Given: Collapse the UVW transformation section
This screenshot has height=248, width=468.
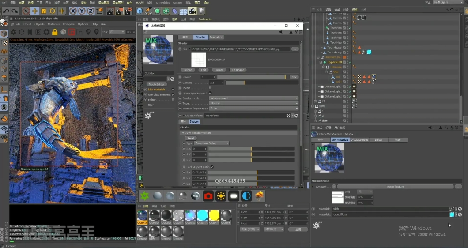Looking at the screenshot, I should (x=183, y=133).
